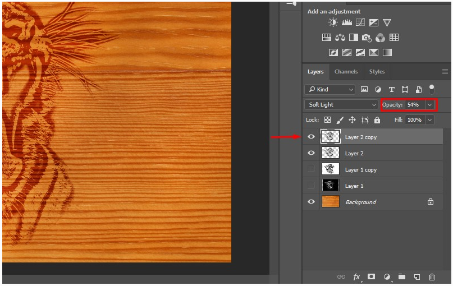Create new fill or adjustment layer
453x286 pixels.
(x=387, y=277)
